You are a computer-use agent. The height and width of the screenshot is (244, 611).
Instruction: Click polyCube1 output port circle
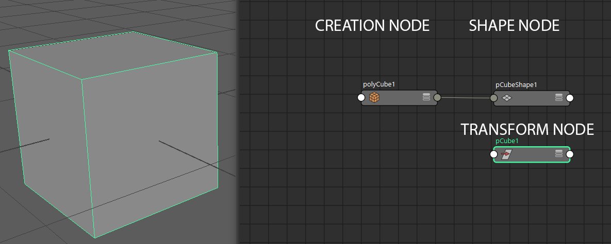[x=437, y=98]
